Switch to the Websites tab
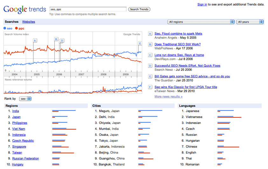 pyautogui.click(x=29, y=22)
